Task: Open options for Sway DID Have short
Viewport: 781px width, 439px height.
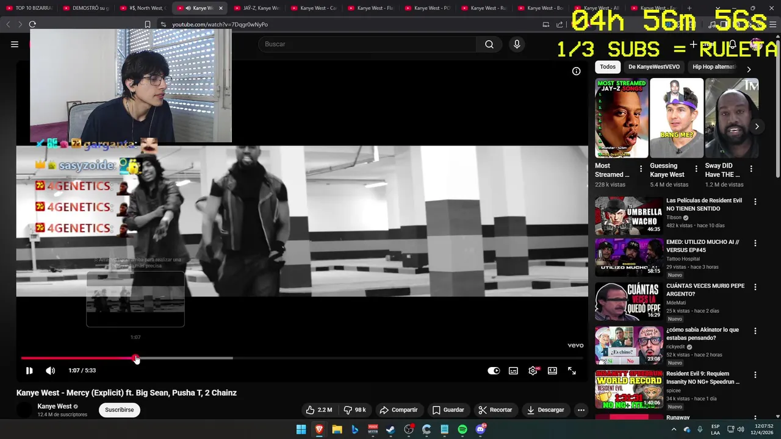Action: (751, 169)
